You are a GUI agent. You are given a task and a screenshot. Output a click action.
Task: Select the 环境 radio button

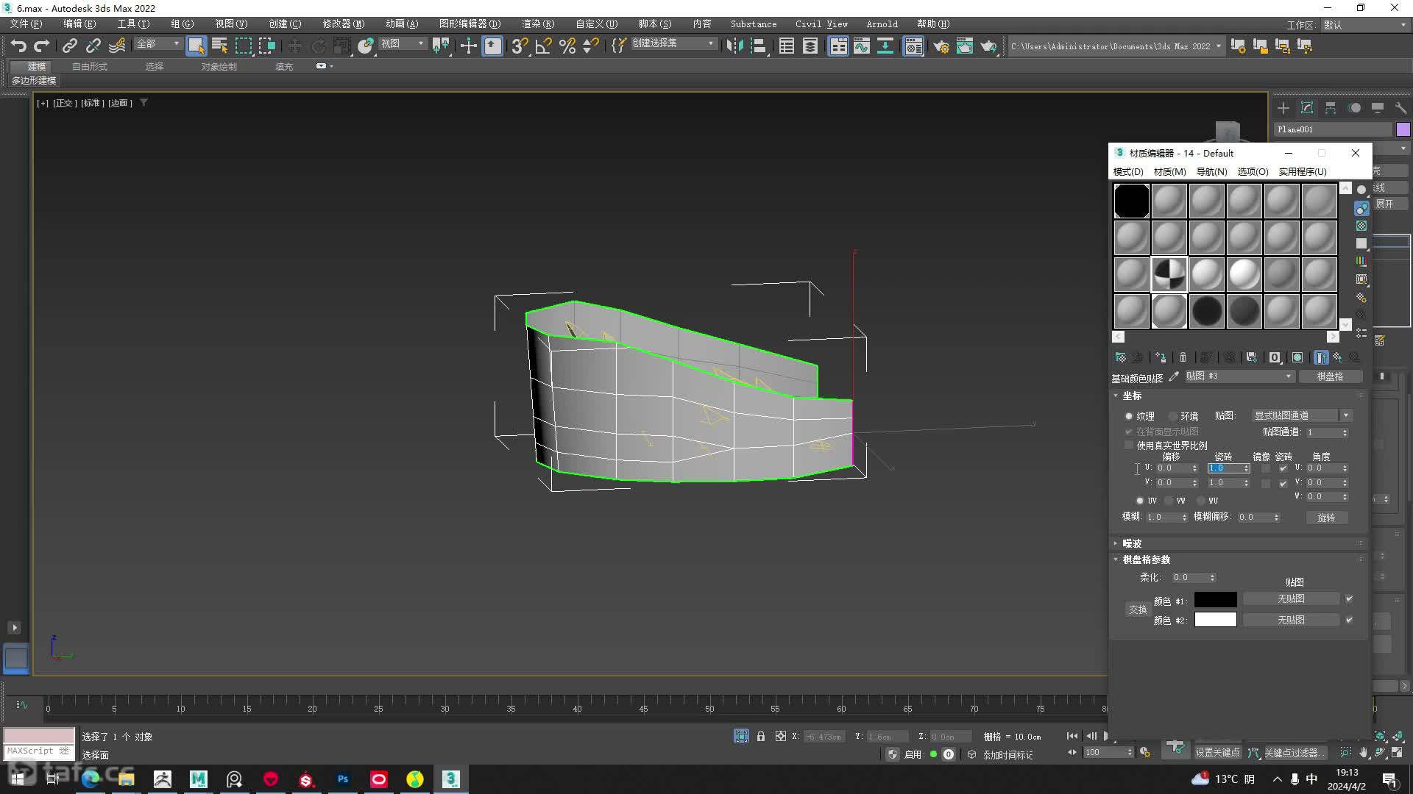tap(1173, 416)
